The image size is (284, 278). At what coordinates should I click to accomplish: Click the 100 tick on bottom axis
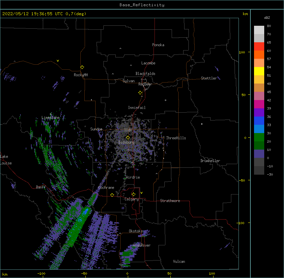212,273
